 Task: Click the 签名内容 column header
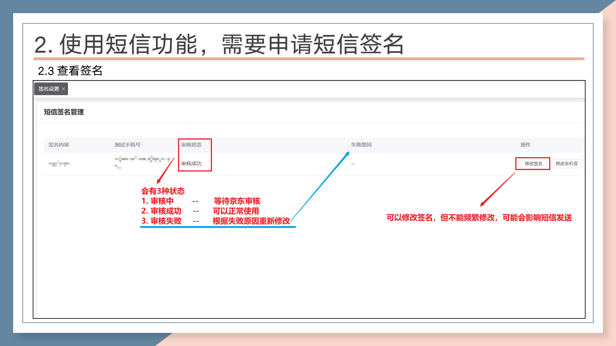[59, 145]
